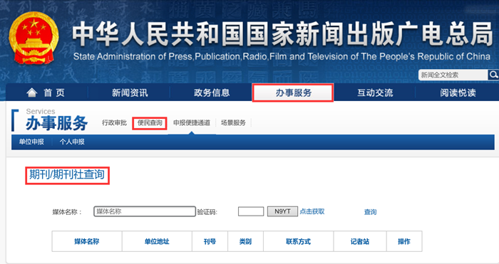Open the 场景服务 sub-tab

[x=233, y=122]
